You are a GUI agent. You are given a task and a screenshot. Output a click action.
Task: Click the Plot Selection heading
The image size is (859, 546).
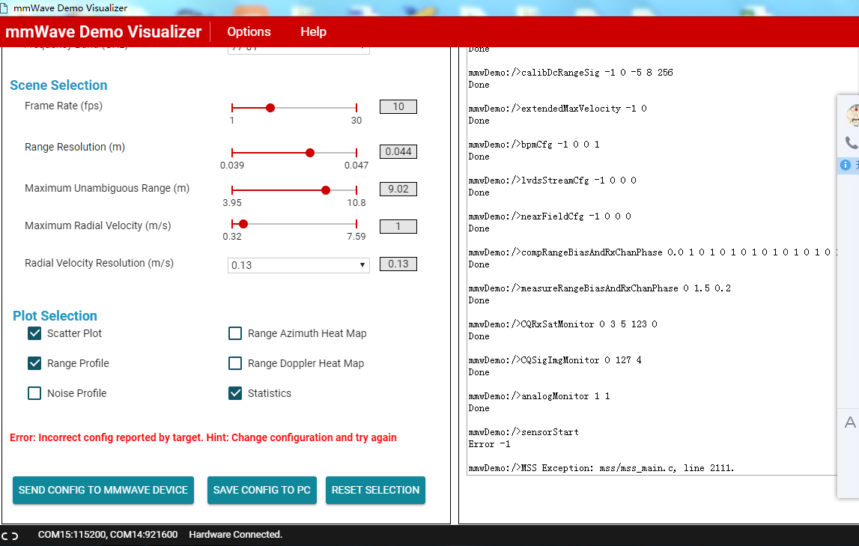[x=55, y=316]
